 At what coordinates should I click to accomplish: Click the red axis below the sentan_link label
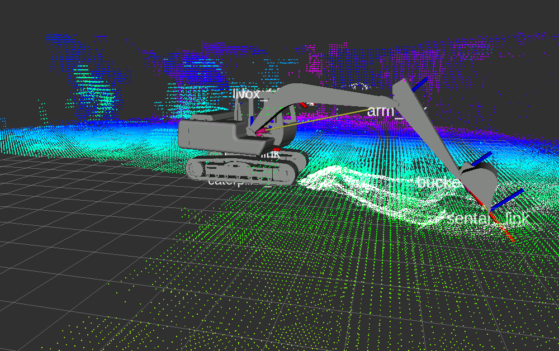pyautogui.click(x=502, y=226)
